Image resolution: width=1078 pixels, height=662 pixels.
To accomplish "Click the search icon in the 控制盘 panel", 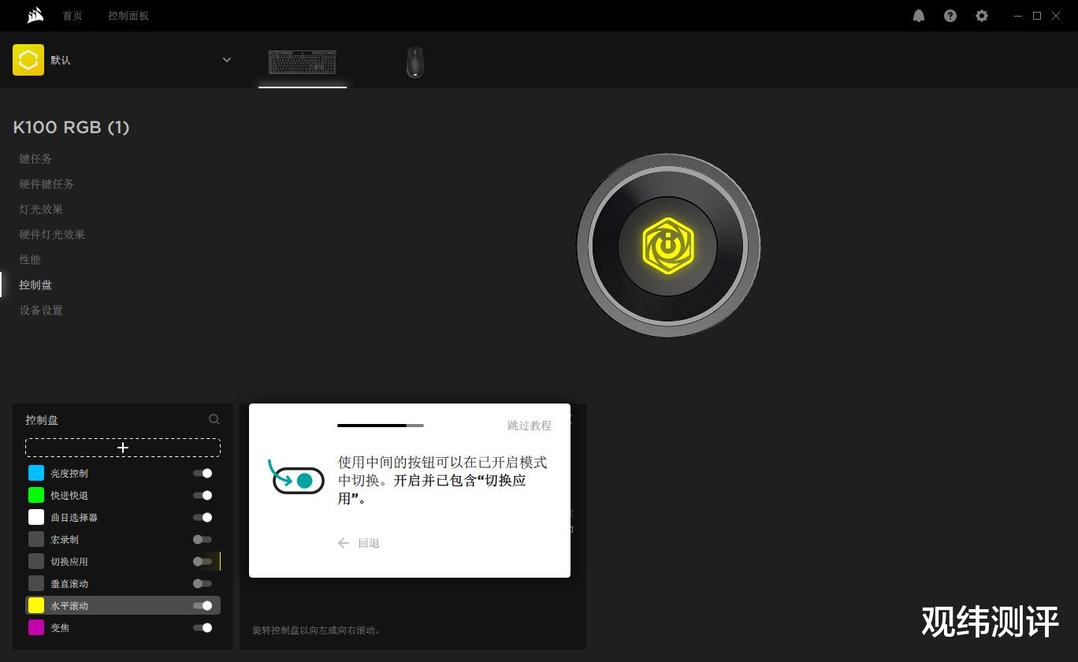I will [214, 419].
